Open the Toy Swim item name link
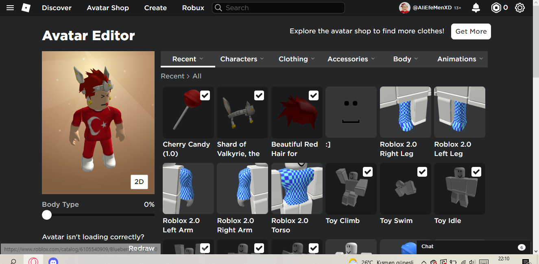This screenshot has height=264, width=539. [x=396, y=221]
